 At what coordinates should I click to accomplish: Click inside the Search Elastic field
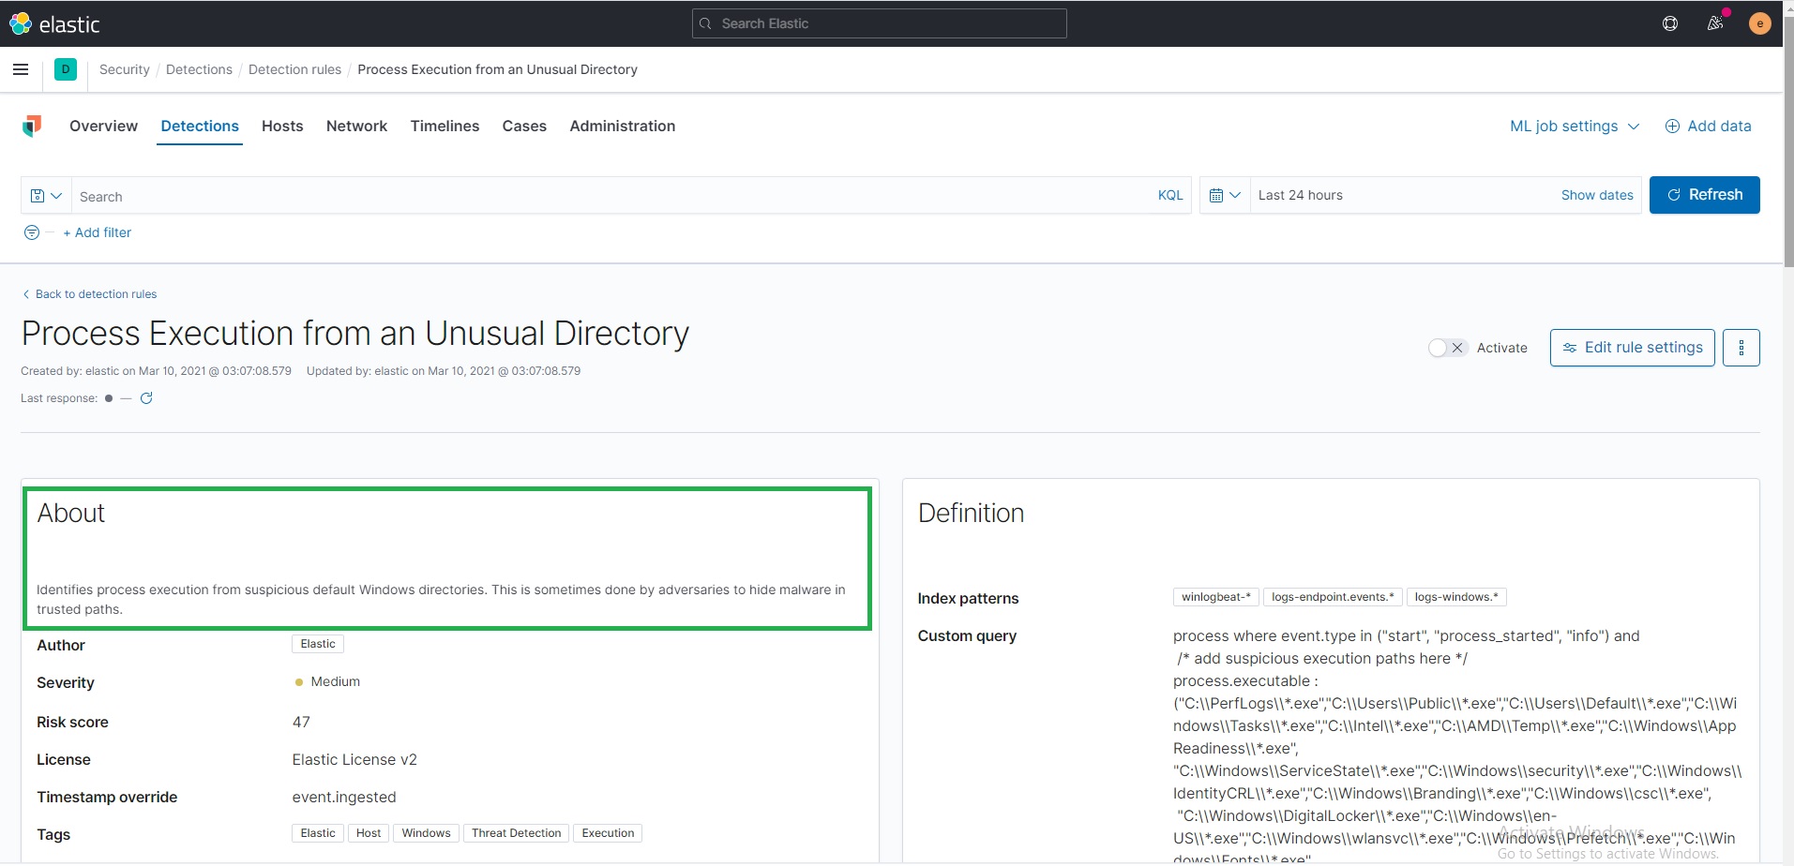879,23
